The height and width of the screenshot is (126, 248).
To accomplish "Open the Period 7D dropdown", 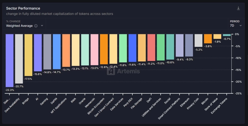I will coord(236,26).
